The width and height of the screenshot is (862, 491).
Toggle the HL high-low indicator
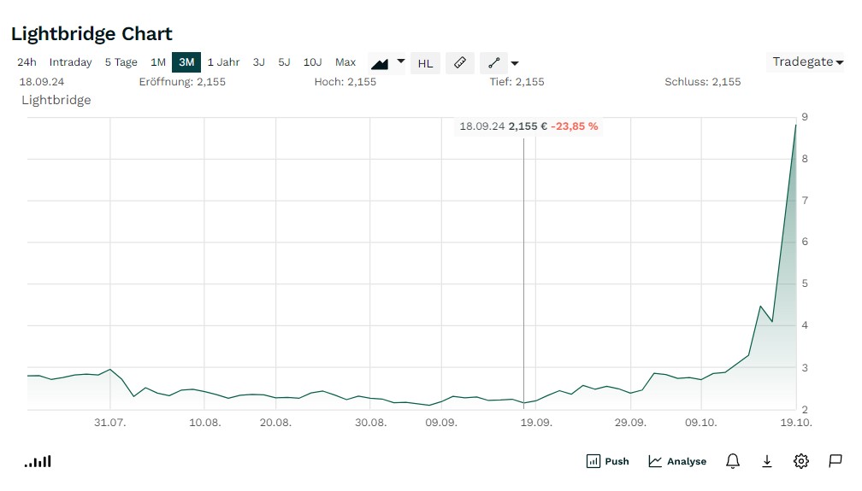coord(425,63)
